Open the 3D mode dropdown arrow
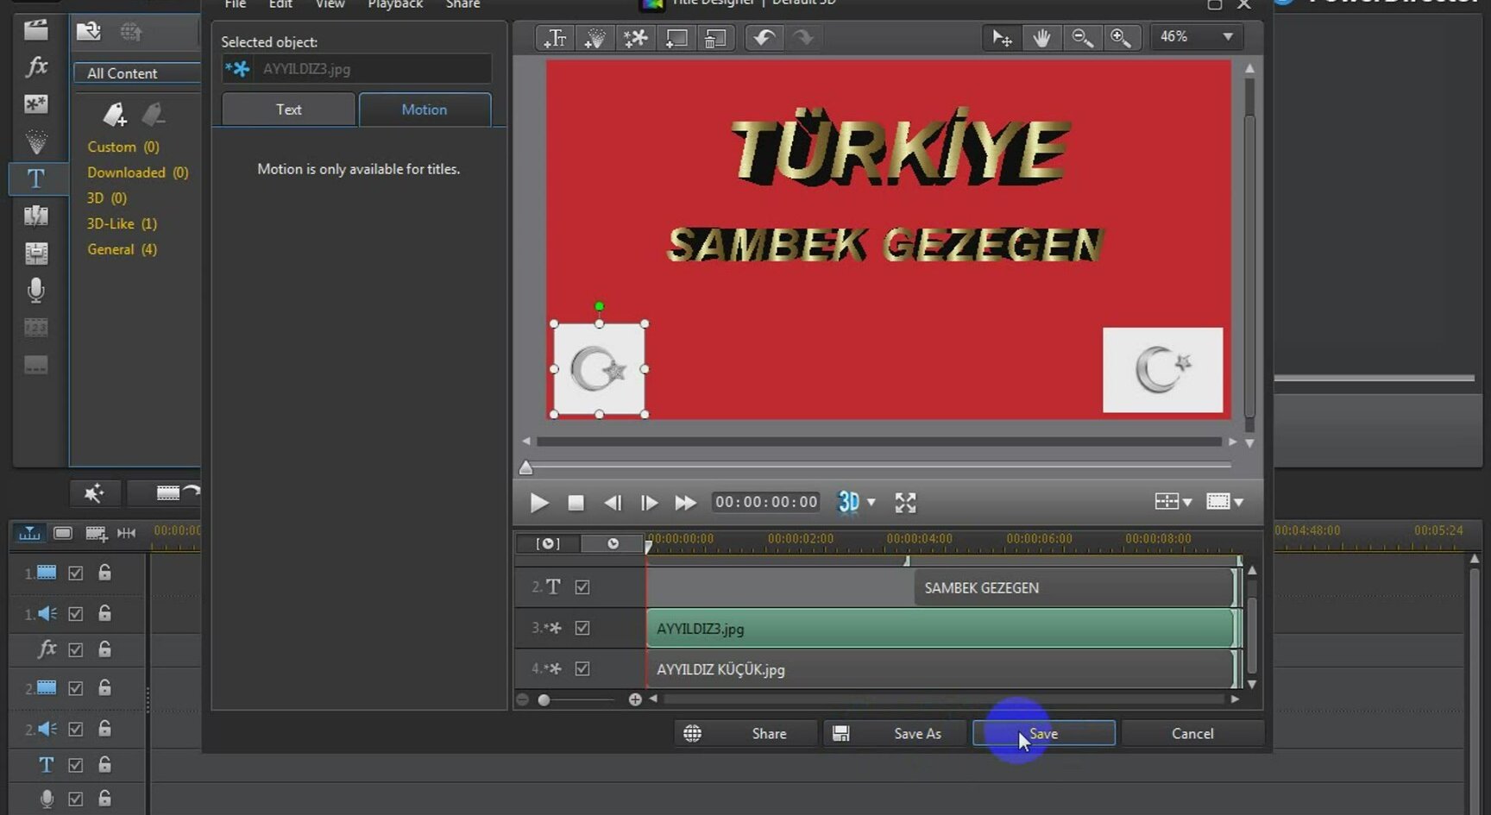1491x815 pixels. coord(871,502)
